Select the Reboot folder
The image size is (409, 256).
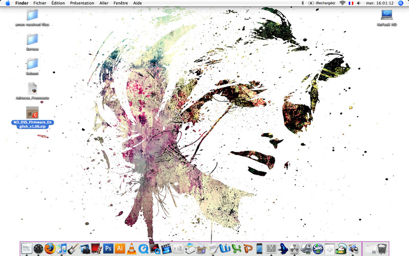[32, 67]
